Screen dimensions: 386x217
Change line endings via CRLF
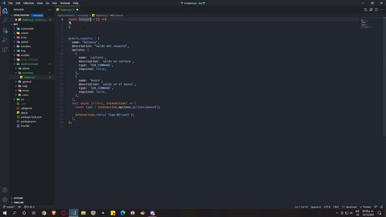[336, 207]
